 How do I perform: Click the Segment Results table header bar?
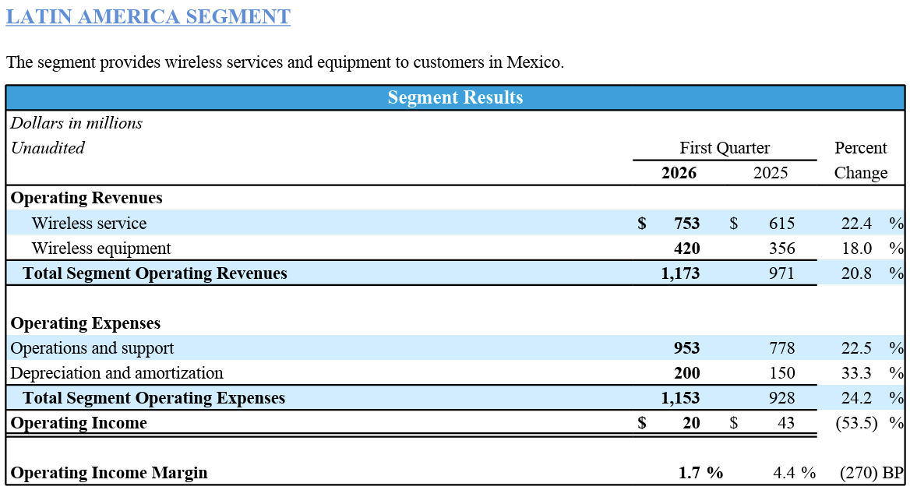tap(455, 97)
